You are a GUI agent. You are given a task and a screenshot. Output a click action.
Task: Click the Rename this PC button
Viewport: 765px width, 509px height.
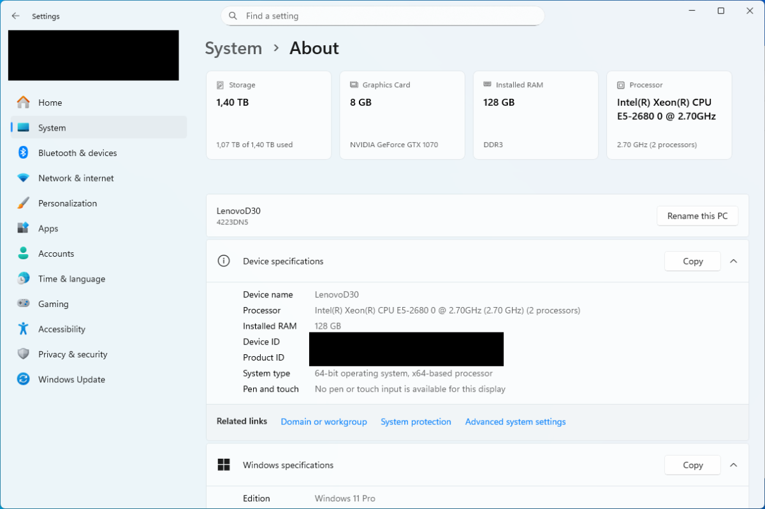pyautogui.click(x=697, y=216)
